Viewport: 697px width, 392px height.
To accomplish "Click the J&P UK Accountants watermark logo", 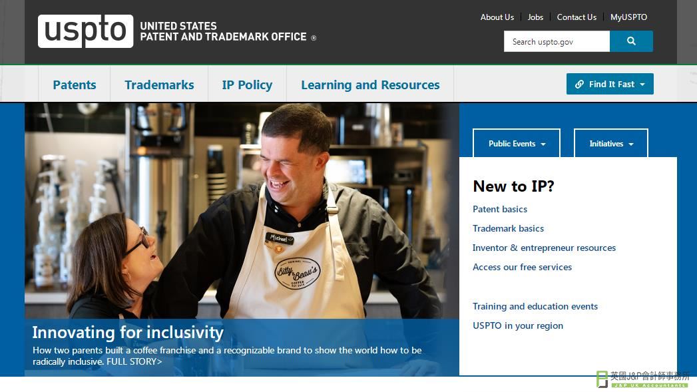I will pyautogui.click(x=643, y=379).
